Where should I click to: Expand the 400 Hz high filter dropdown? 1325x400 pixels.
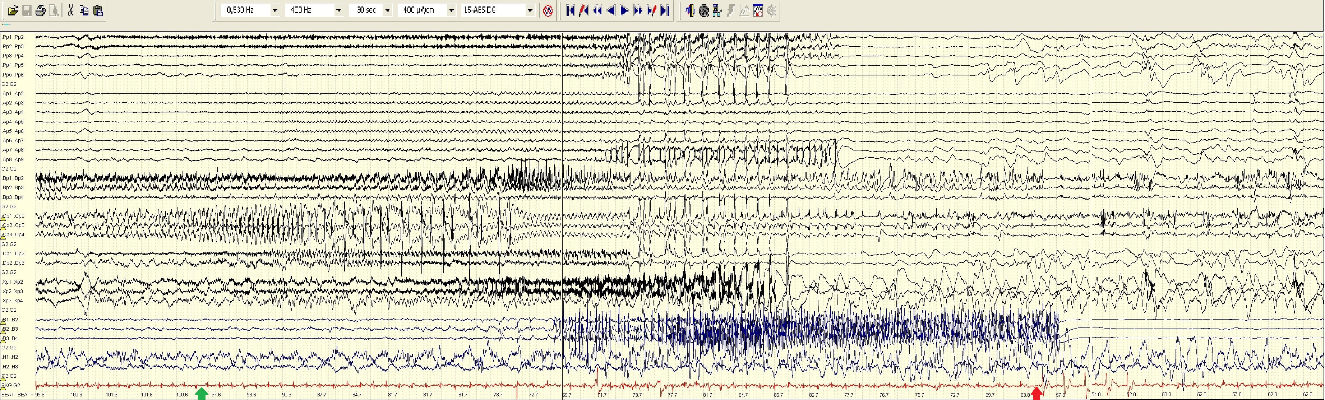(x=338, y=10)
